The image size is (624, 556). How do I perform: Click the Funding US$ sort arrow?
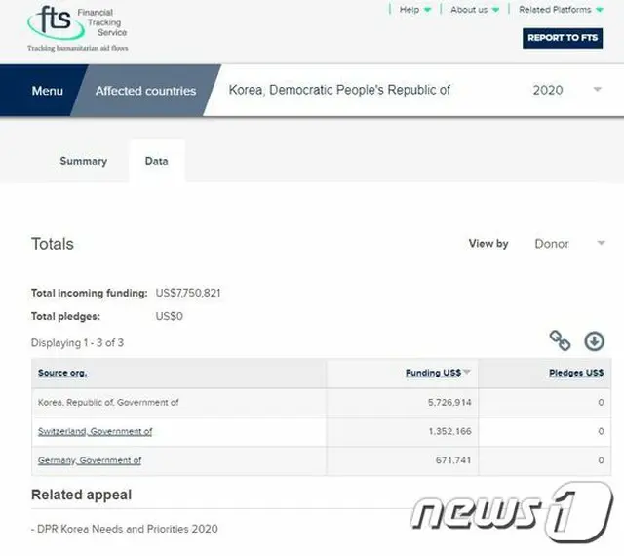pos(467,373)
